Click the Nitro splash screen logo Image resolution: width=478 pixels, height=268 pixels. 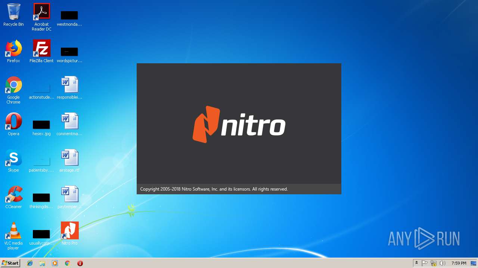[239, 124]
